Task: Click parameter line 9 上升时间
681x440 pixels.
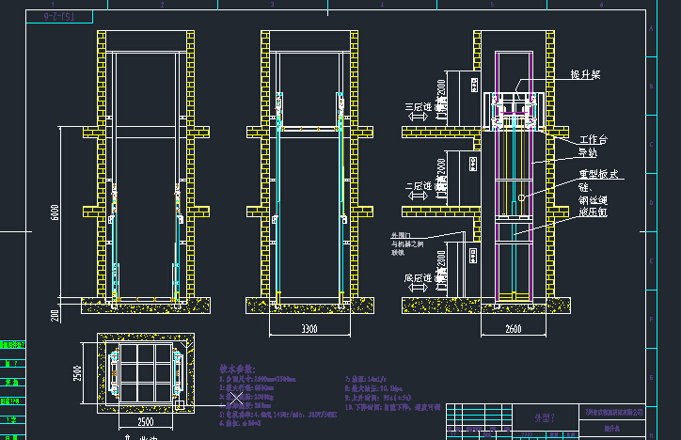Action: tap(378, 398)
